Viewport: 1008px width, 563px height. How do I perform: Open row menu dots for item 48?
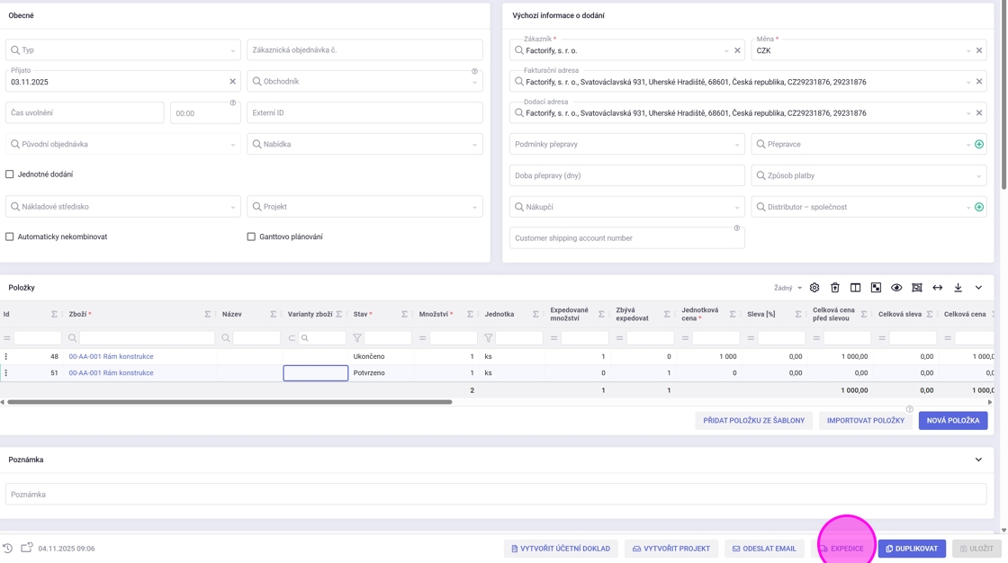[x=6, y=356]
